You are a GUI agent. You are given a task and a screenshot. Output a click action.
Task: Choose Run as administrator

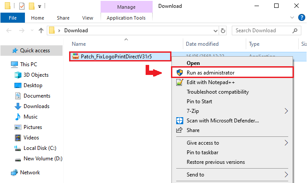210,73
